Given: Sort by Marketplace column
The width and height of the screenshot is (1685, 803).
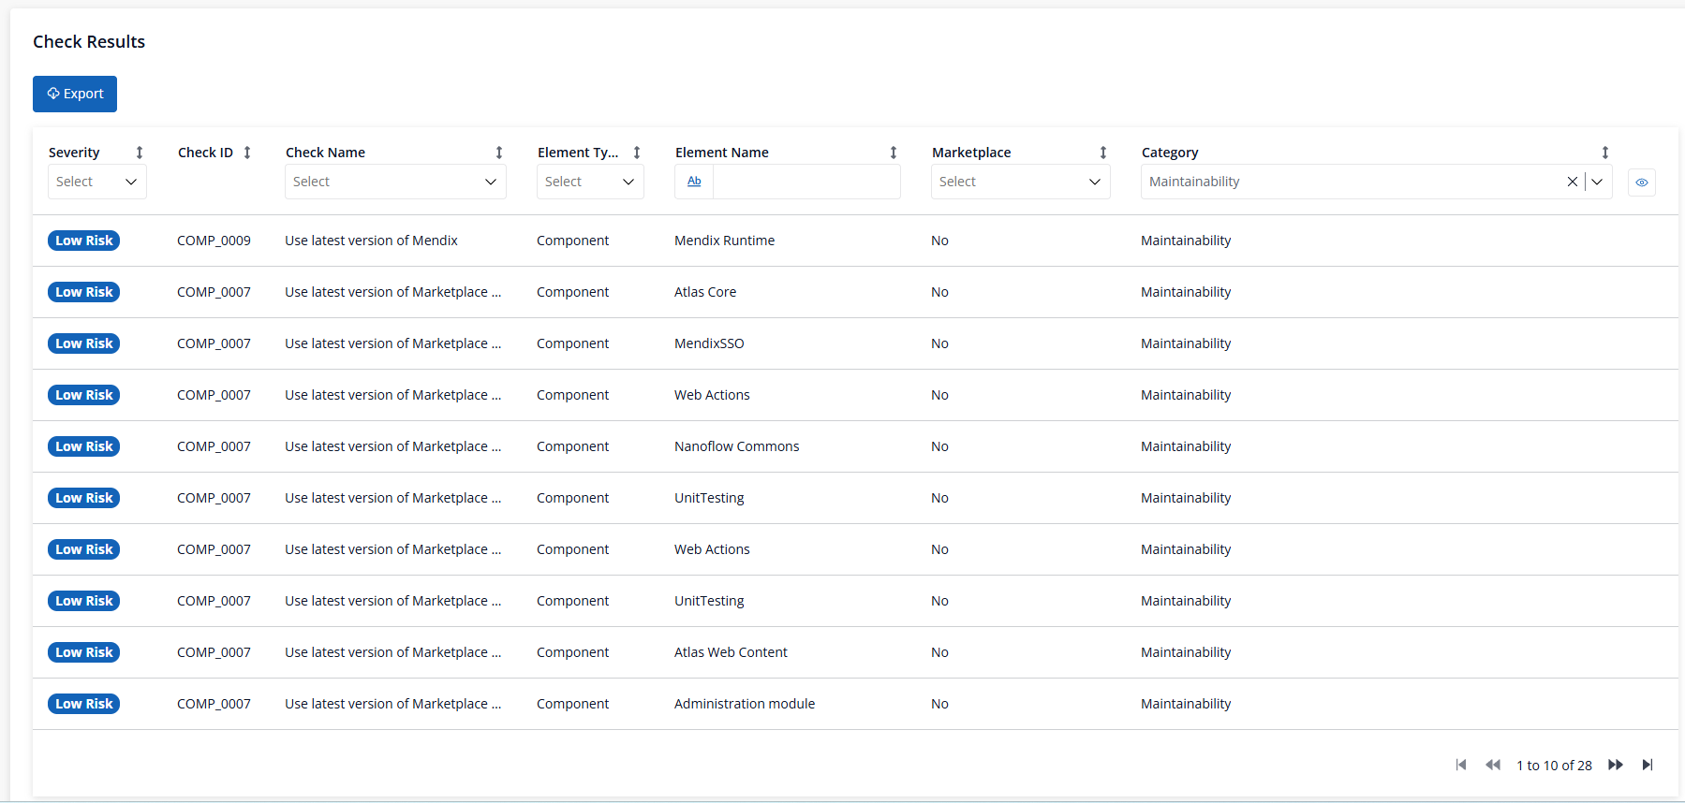Looking at the screenshot, I should click(x=1103, y=153).
